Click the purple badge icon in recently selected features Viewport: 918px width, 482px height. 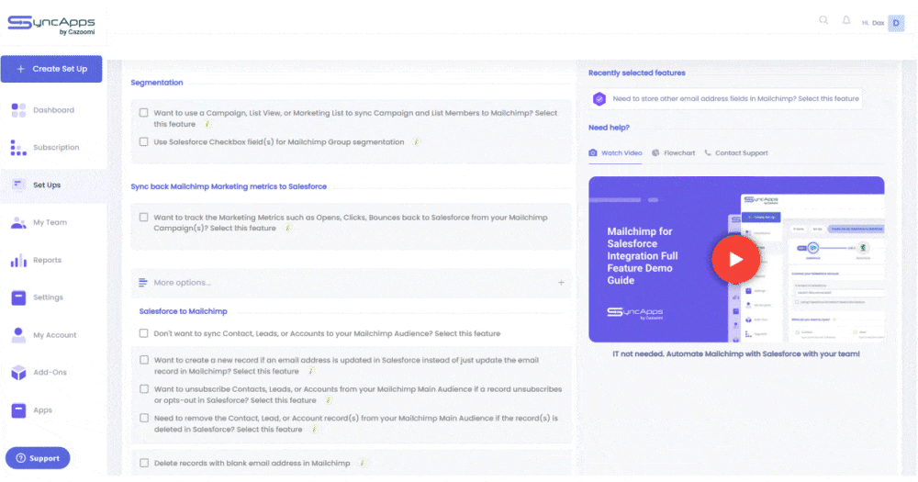599,99
